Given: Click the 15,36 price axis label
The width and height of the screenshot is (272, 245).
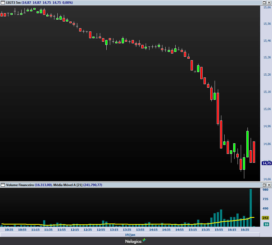Looking at the screenshot, I should [x=267, y=58].
